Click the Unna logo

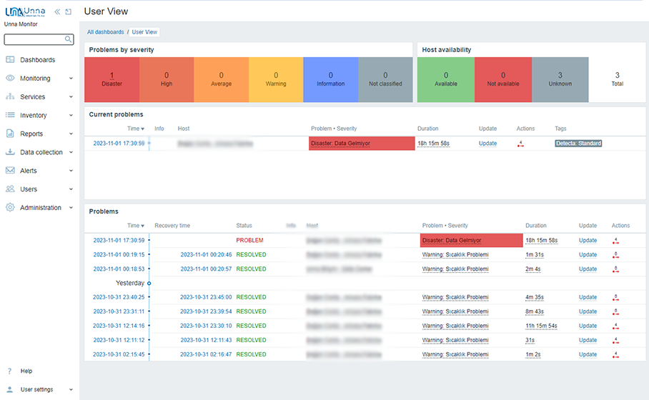coord(24,12)
